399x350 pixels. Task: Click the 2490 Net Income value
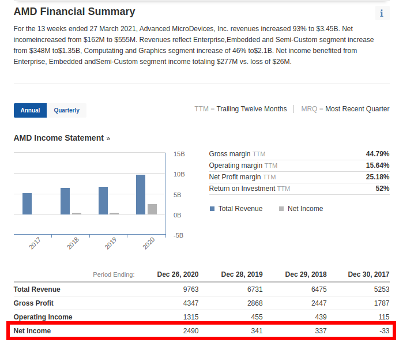click(190, 331)
